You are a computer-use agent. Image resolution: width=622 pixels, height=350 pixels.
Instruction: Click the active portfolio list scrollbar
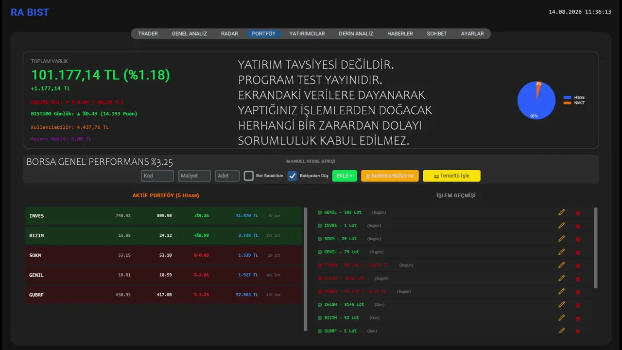tap(306, 269)
